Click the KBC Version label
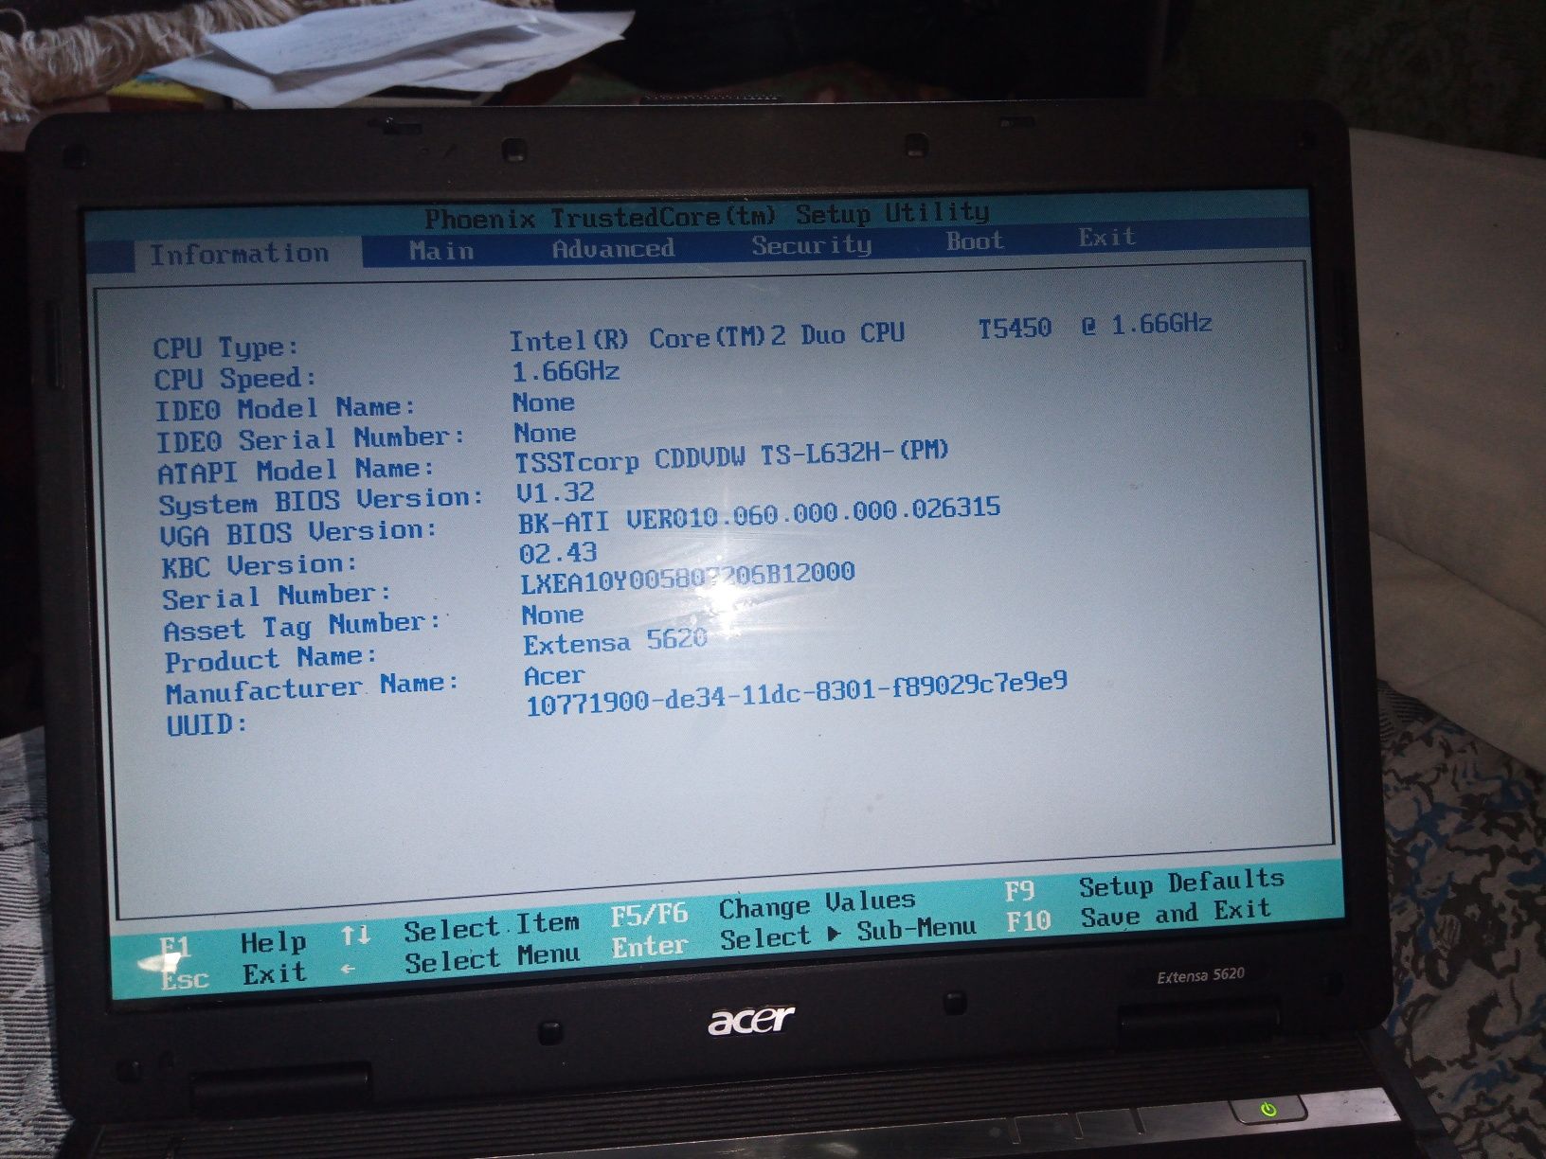Viewport: 1546px width, 1159px height. pyautogui.click(x=260, y=566)
